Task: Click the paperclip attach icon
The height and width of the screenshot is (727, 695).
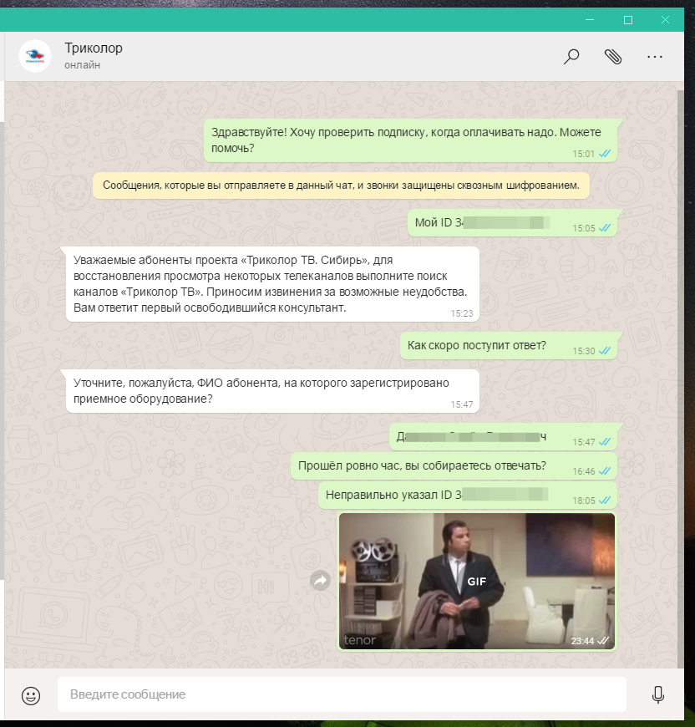Action: [x=613, y=57]
